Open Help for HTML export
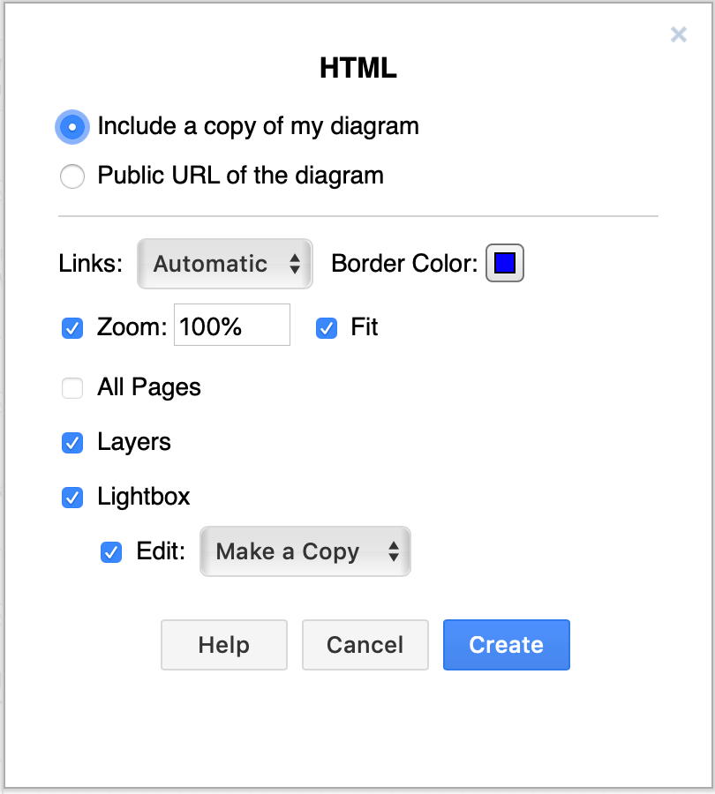Image resolution: width=715 pixels, height=794 pixels. pyautogui.click(x=223, y=645)
